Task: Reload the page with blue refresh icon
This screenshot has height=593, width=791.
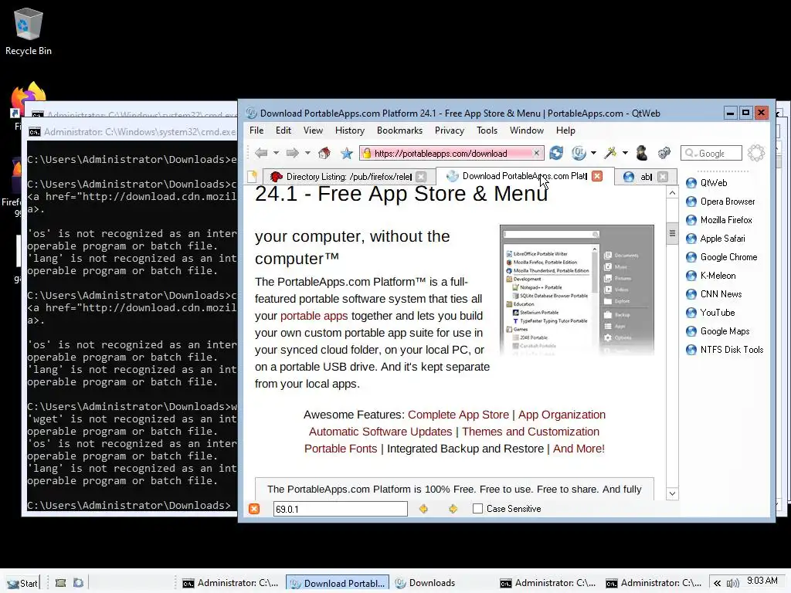Action: pyautogui.click(x=556, y=153)
